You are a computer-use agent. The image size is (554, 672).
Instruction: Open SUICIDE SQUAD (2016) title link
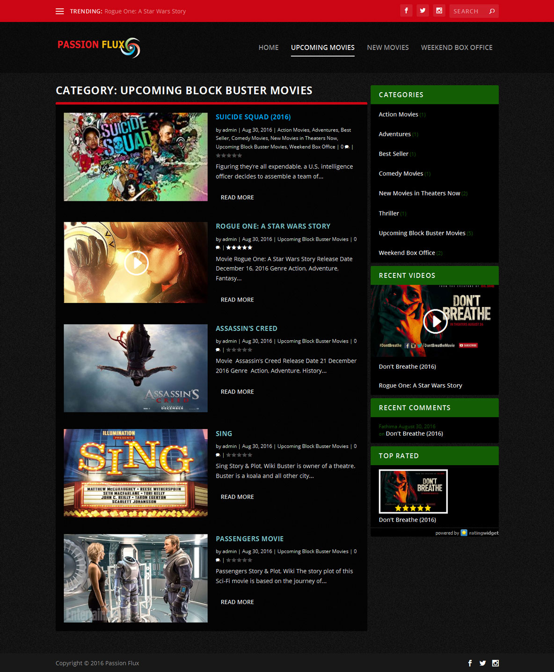pyautogui.click(x=253, y=117)
